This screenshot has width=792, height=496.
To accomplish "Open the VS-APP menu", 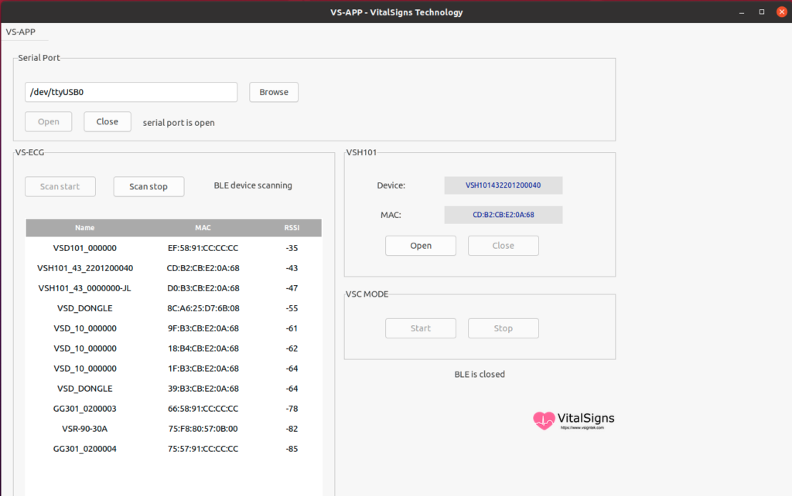I will point(21,32).
